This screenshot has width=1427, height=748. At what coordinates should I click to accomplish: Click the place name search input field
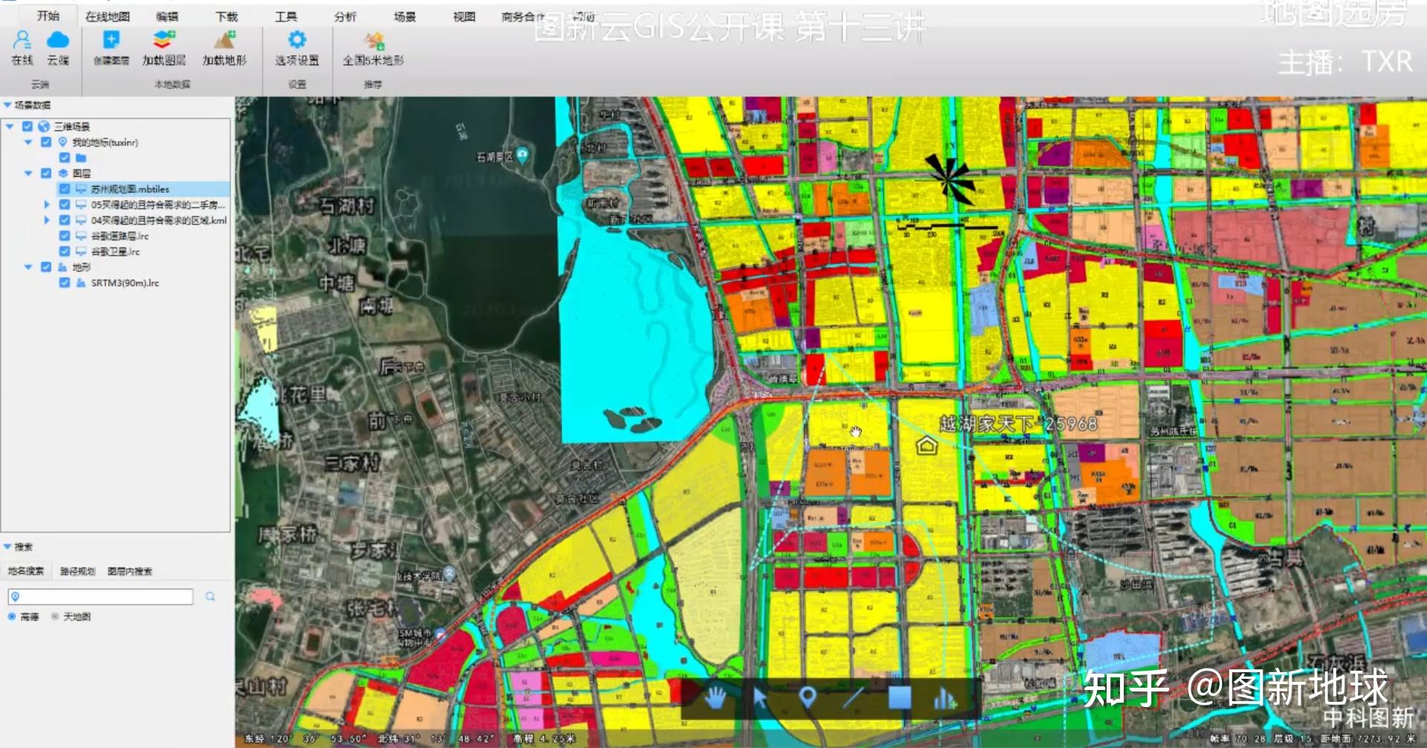(100, 596)
